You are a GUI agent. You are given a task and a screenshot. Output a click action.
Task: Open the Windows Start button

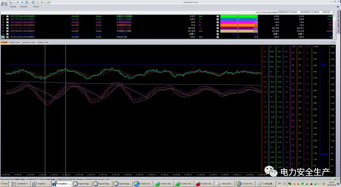tap(5, 184)
